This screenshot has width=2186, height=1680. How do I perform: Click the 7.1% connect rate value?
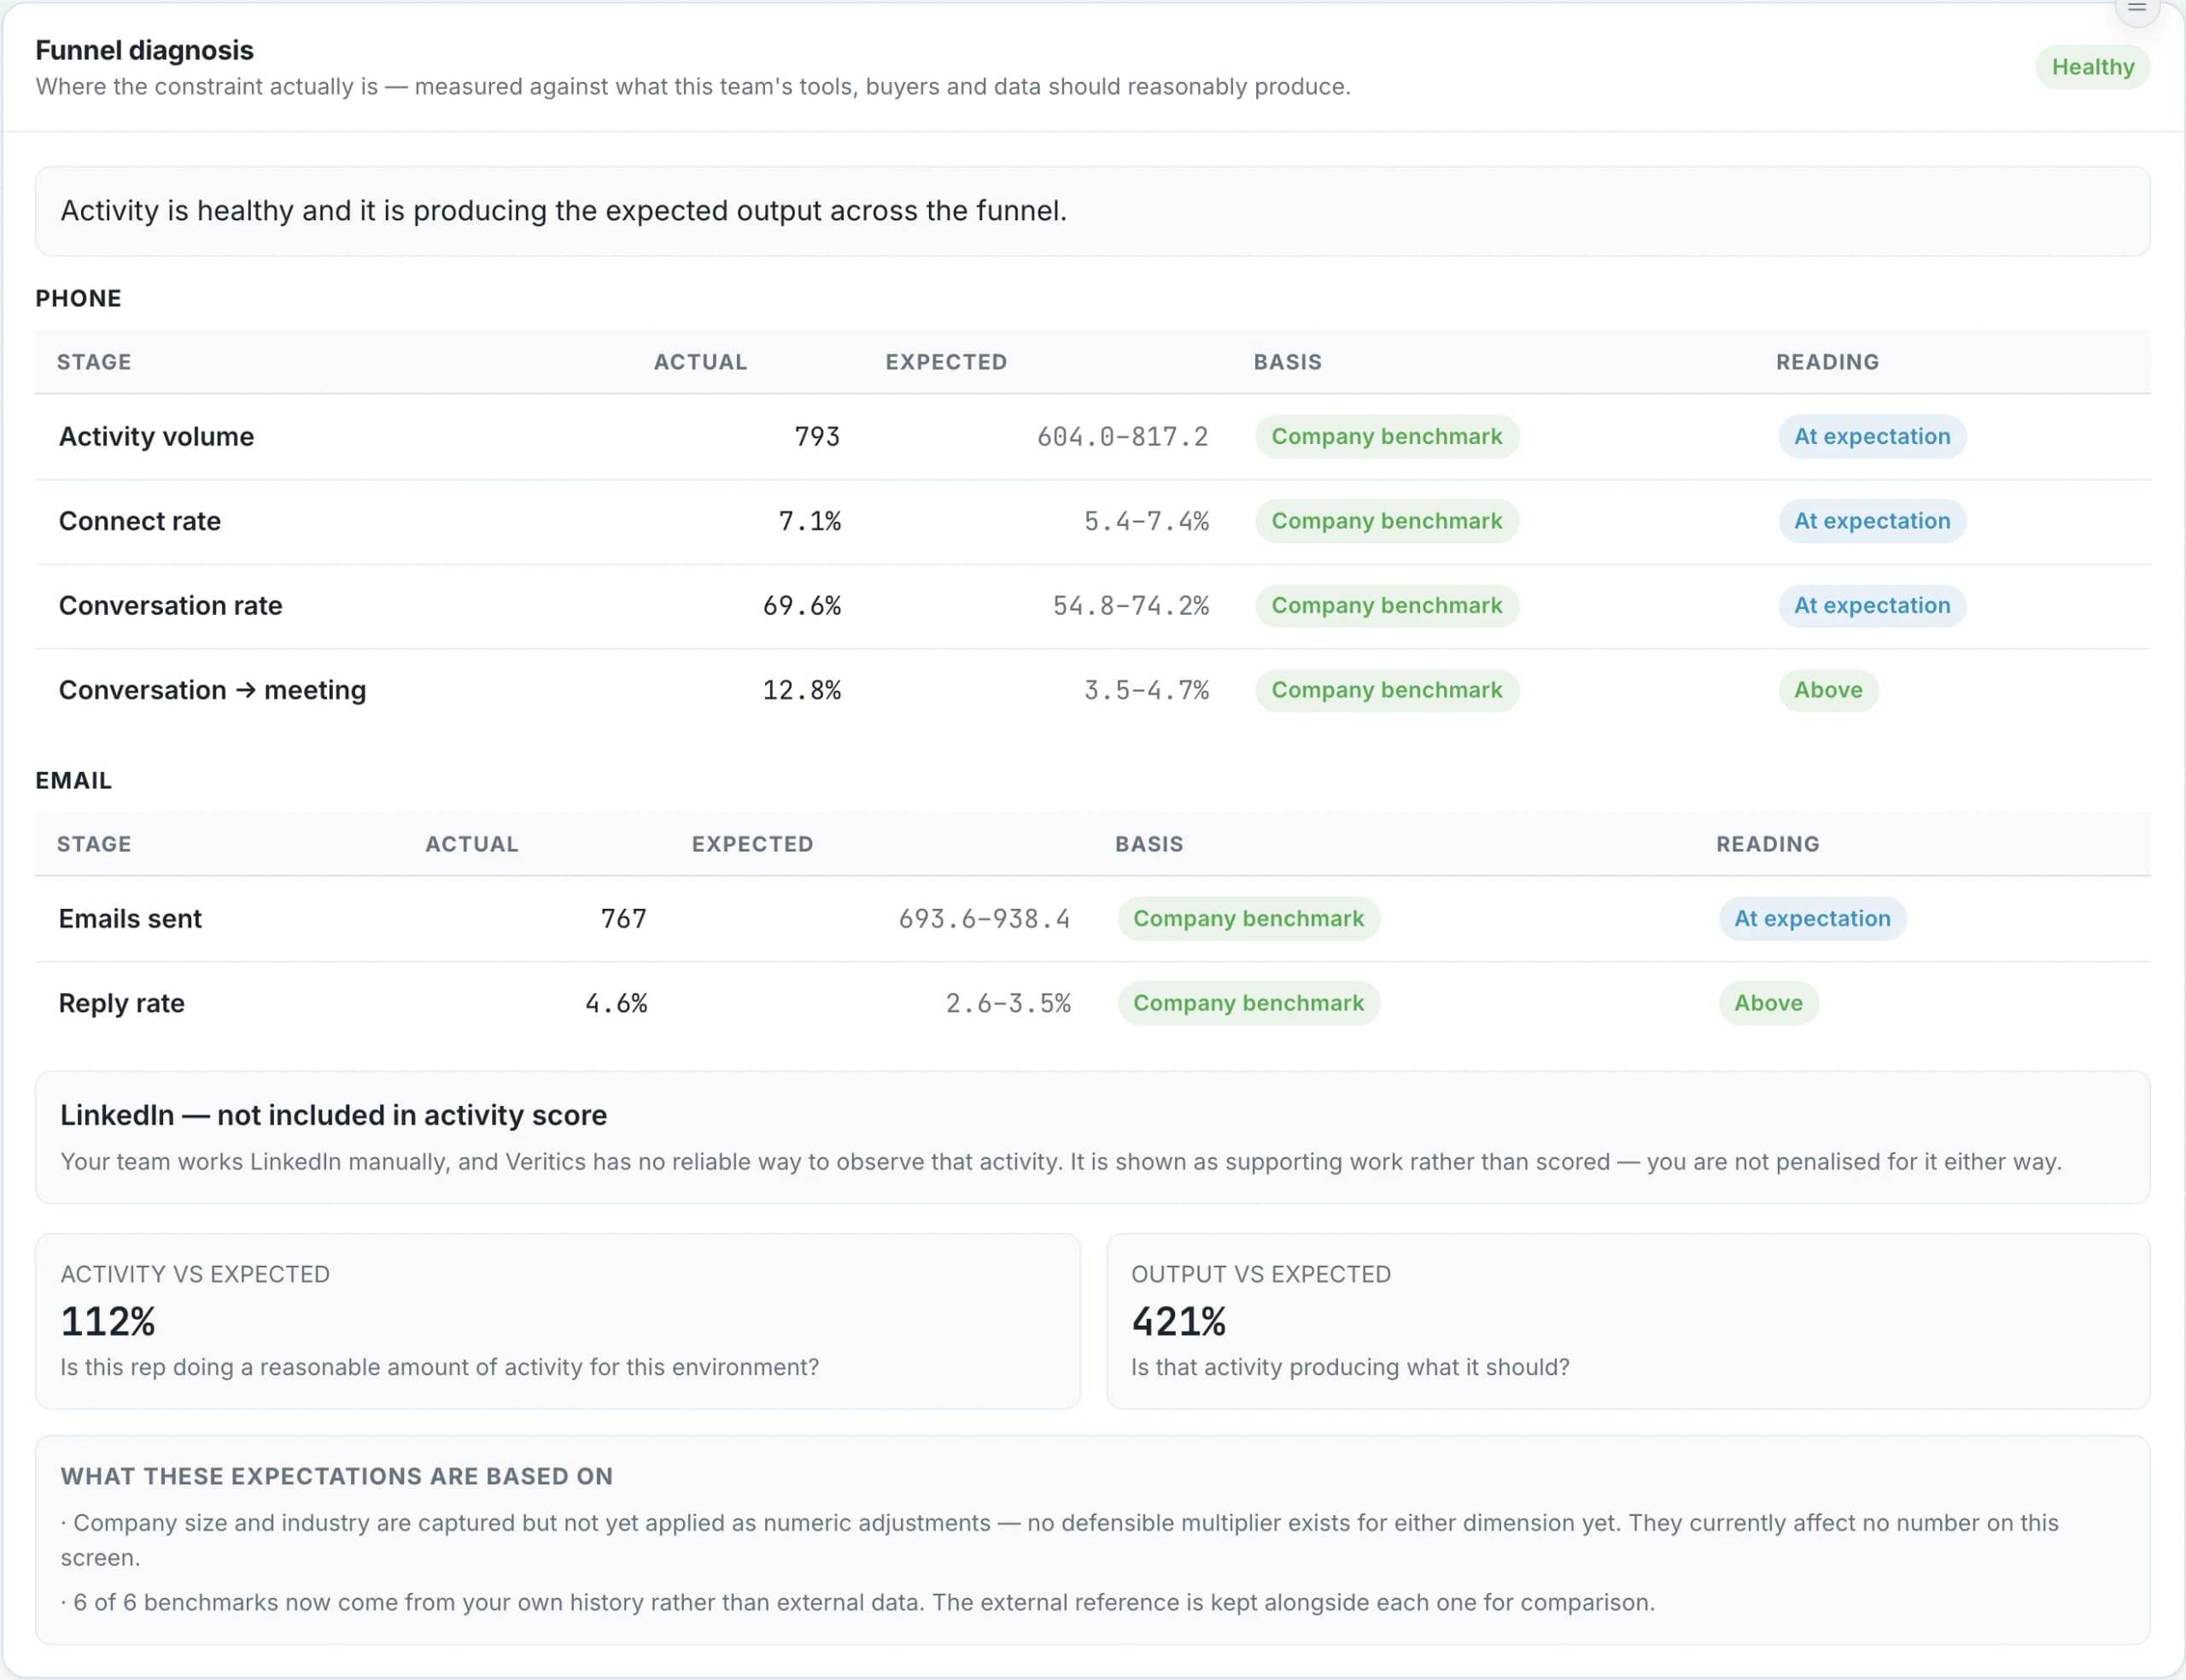point(810,521)
